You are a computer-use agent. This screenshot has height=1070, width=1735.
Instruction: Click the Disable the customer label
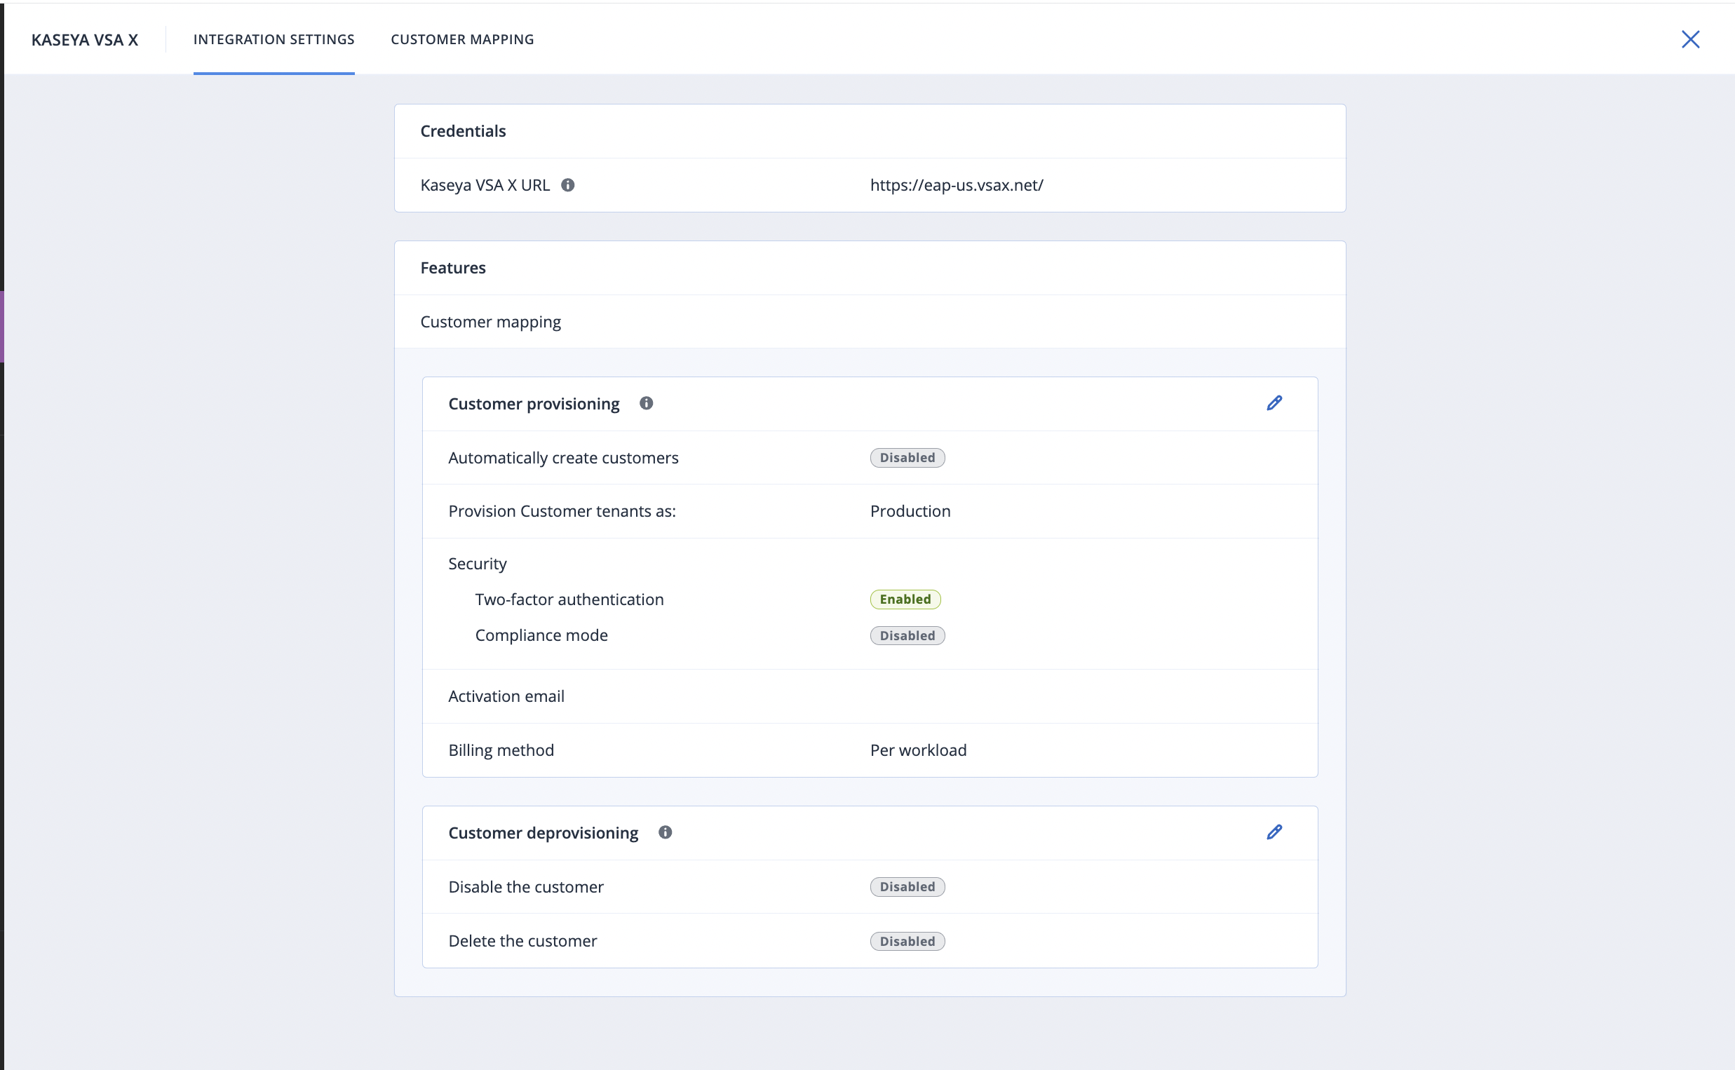click(526, 887)
